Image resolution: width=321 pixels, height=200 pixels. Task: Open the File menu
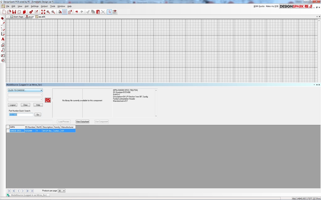click(x=8, y=6)
